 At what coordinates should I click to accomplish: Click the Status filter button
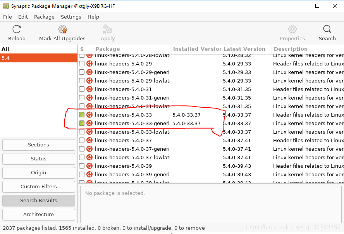39,159
